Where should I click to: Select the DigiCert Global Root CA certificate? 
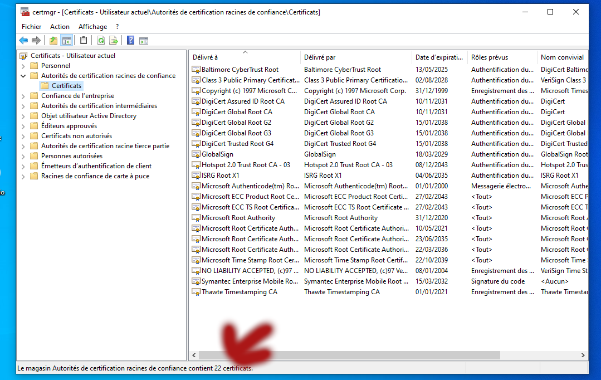[x=237, y=112]
